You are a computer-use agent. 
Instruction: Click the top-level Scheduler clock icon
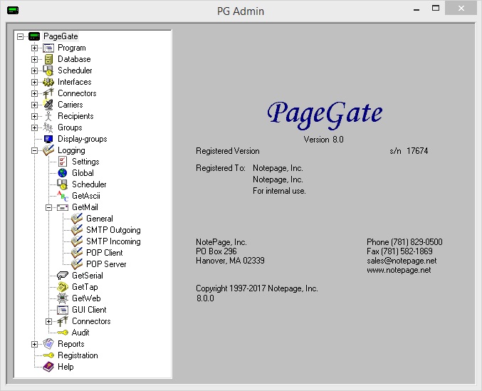coord(48,71)
